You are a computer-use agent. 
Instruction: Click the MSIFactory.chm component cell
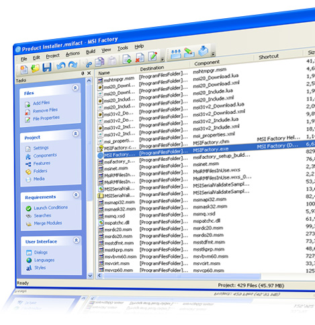[211, 142]
